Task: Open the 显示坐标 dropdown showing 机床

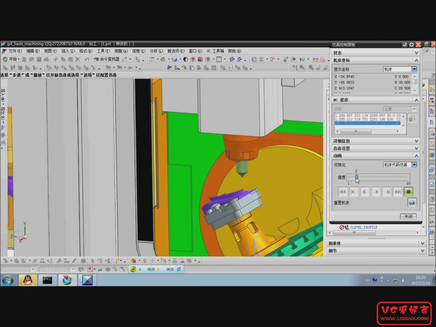Action: pyautogui.click(x=400, y=69)
